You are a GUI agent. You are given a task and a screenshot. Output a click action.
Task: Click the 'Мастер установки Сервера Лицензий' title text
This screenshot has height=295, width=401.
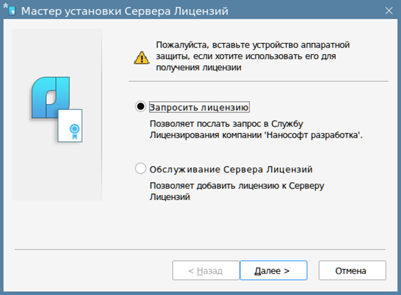(124, 11)
